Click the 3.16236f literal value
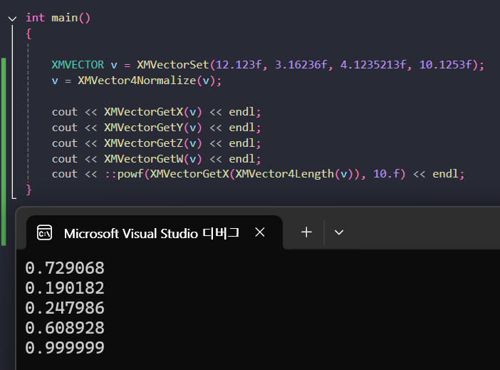The width and height of the screenshot is (500, 370). click(x=301, y=65)
